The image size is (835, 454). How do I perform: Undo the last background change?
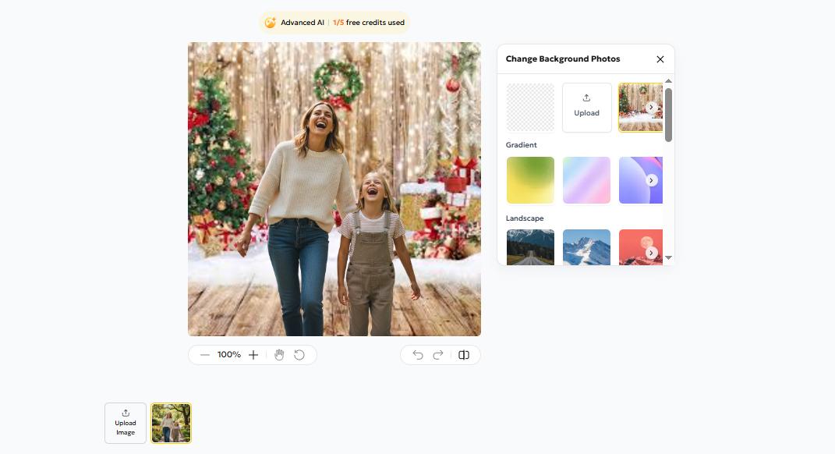click(418, 355)
